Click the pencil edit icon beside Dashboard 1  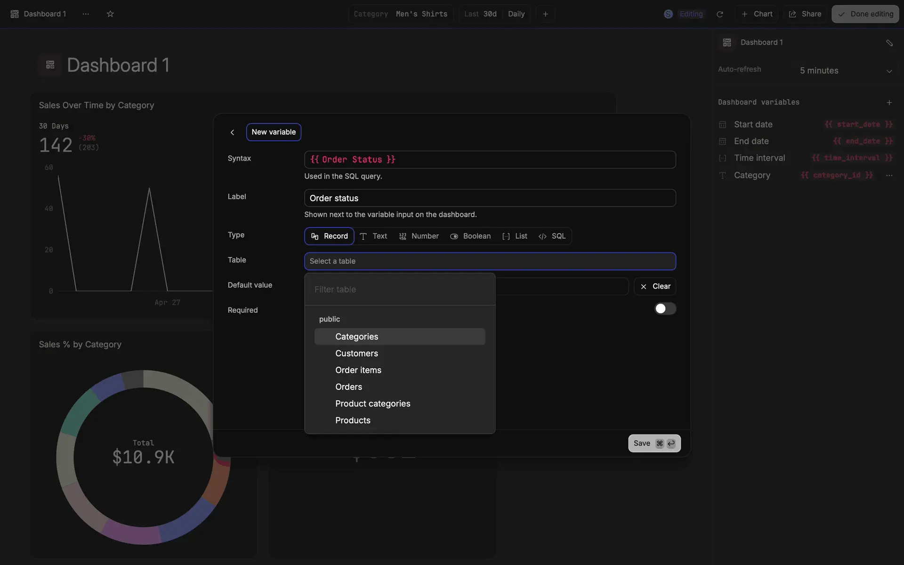coord(889,43)
